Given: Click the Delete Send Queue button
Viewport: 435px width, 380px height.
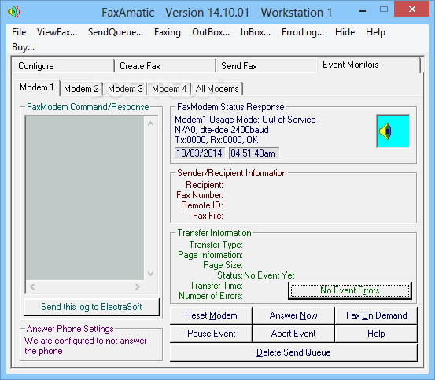Looking at the screenshot, I should (x=293, y=352).
